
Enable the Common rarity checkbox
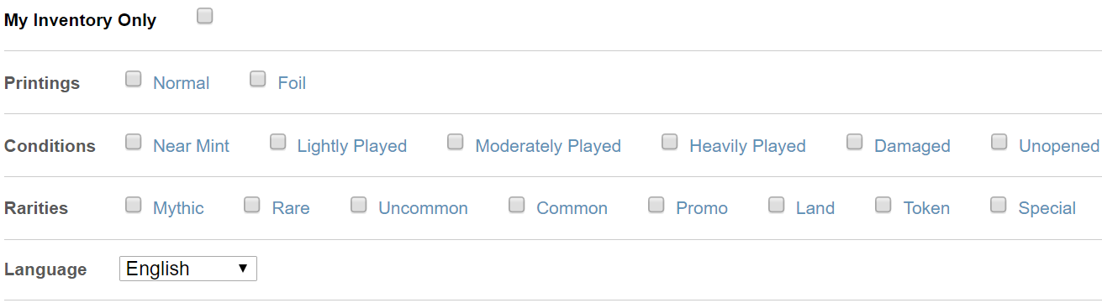517,204
